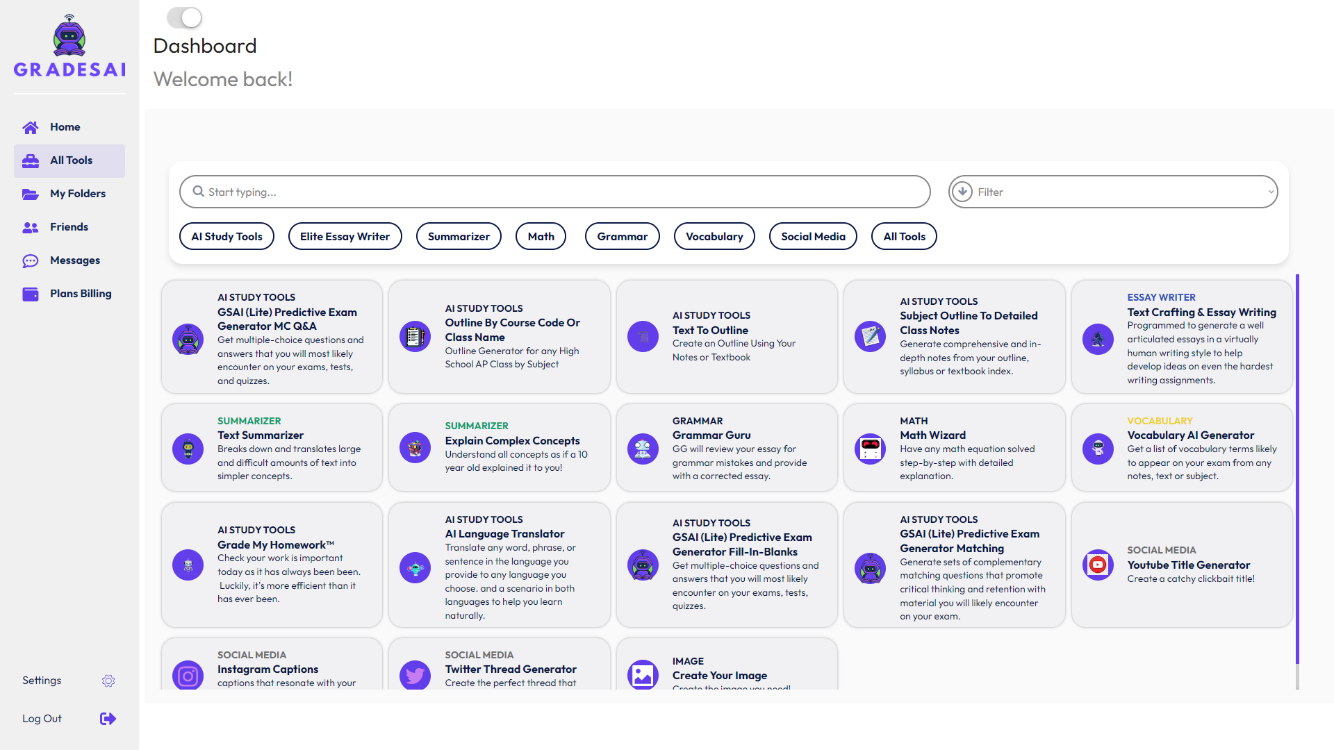The image size is (1334, 750).
Task: Click the Outline By Course Code icon
Action: [x=415, y=337]
